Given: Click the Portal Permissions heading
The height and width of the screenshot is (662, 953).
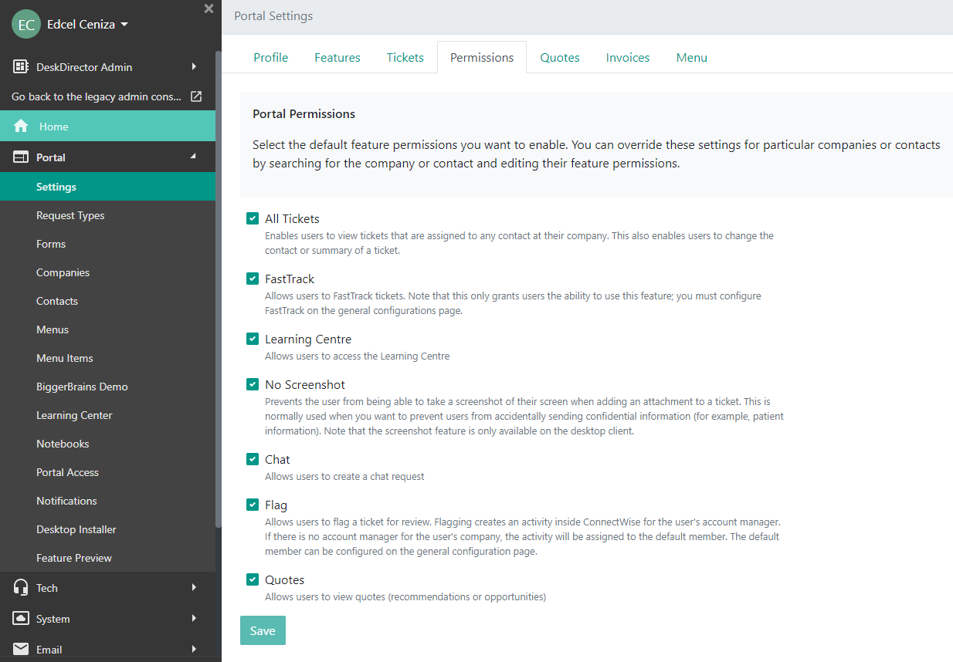Looking at the screenshot, I should coord(304,113).
